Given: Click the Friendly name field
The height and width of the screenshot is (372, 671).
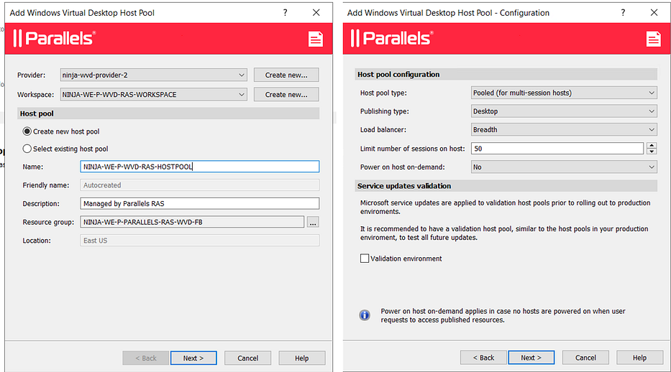Looking at the screenshot, I should point(199,185).
